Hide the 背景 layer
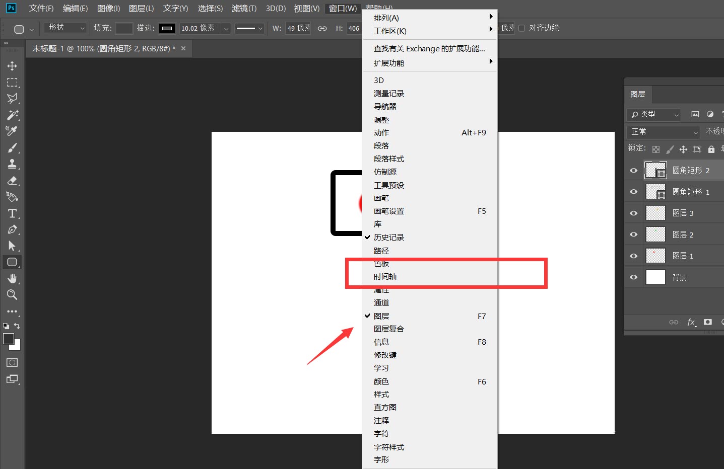The image size is (724, 469). coord(634,277)
